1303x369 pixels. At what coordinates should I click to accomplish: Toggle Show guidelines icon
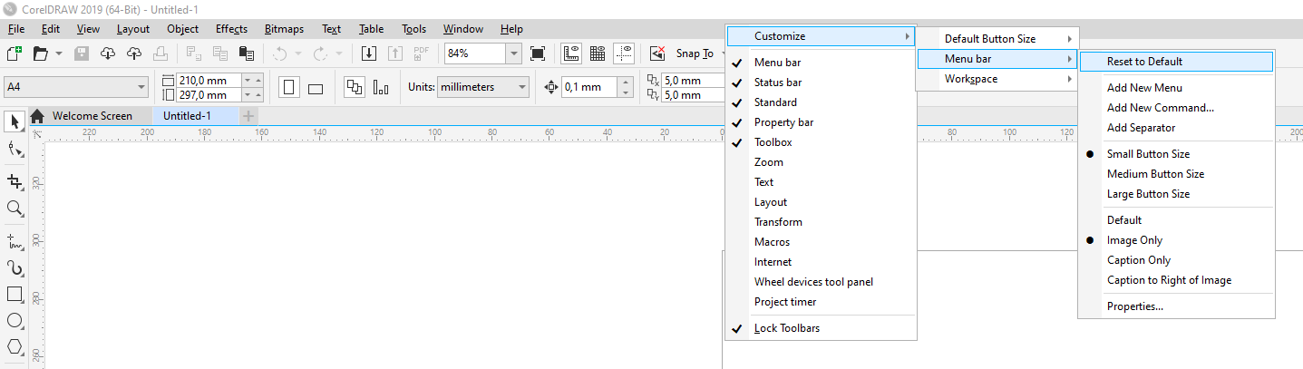tap(624, 53)
